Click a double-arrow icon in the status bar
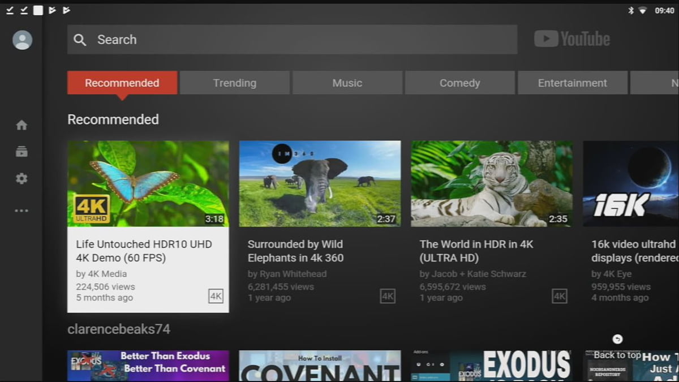The height and width of the screenshot is (382, 679). (x=51, y=10)
